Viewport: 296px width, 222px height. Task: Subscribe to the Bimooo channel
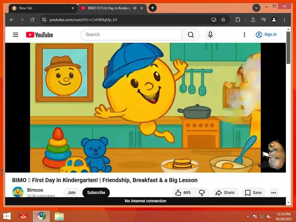(96, 193)
